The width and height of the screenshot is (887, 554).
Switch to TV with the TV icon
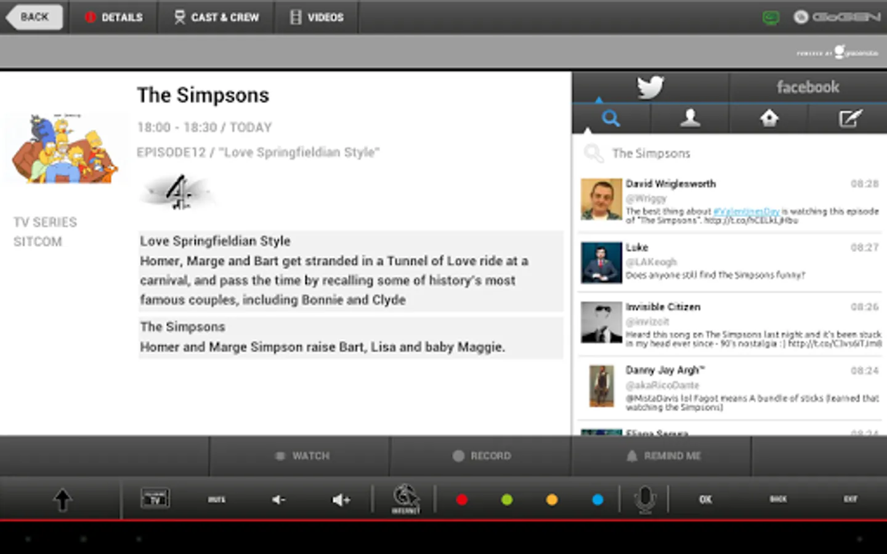tap(155, 499)
